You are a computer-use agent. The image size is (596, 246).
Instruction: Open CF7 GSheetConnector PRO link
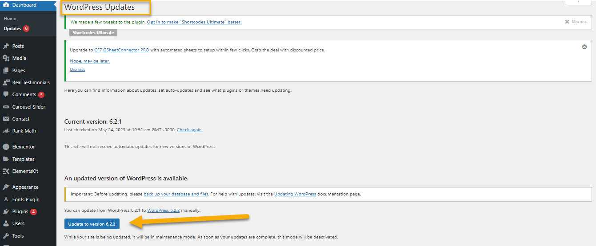(x=122, y=50)
